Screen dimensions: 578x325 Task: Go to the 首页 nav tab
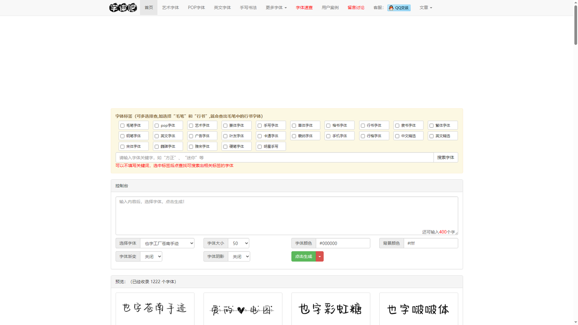(149, 8)
